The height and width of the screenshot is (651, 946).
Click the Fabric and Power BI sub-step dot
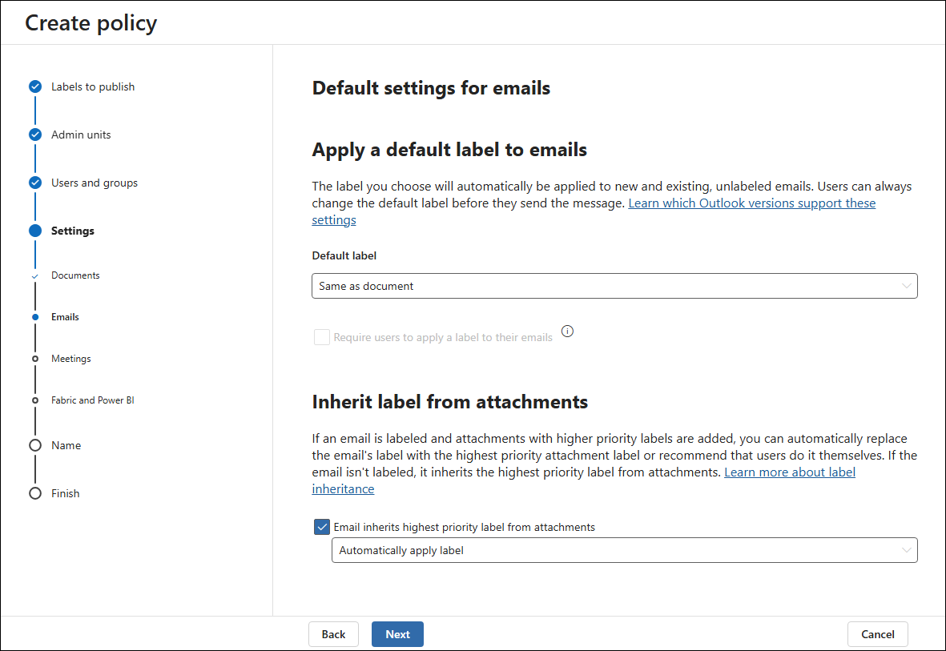point(35,400)
